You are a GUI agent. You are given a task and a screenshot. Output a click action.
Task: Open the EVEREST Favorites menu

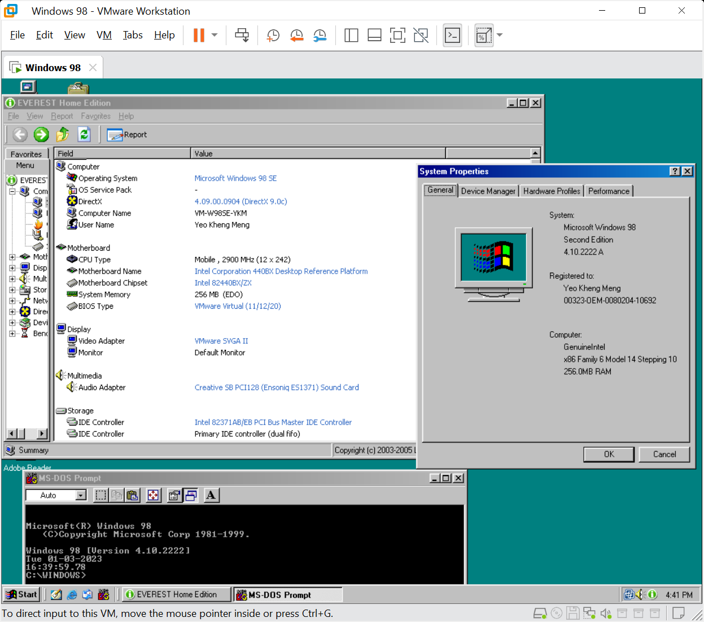pyautogui.click(x=95, y=116)
